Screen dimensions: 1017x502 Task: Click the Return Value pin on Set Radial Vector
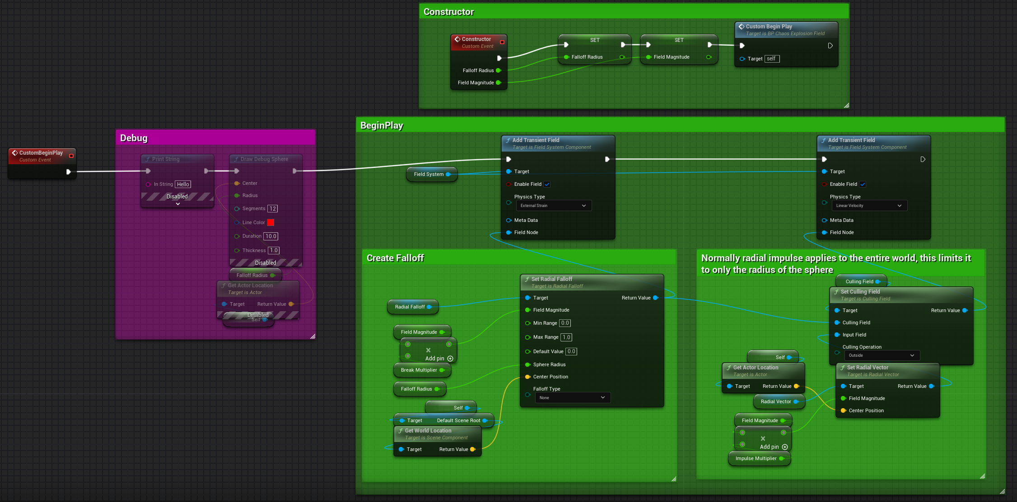click(931, 386)
